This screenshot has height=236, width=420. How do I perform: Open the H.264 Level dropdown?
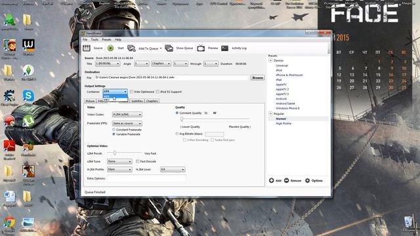(173, 169)
